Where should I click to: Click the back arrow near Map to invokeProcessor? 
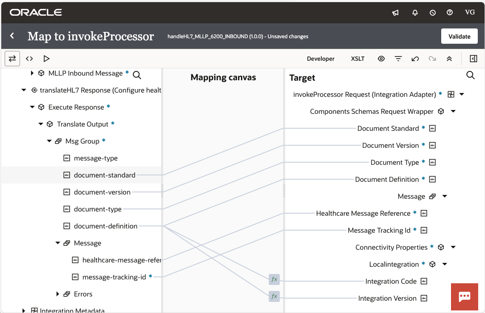[11, 36]
